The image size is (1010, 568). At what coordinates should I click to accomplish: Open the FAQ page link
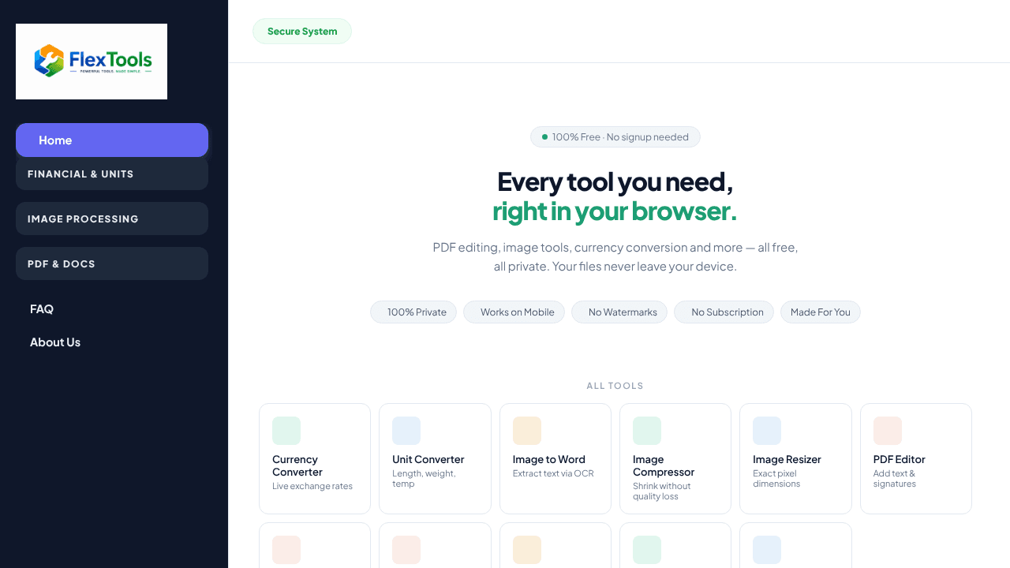click(42, 309)
